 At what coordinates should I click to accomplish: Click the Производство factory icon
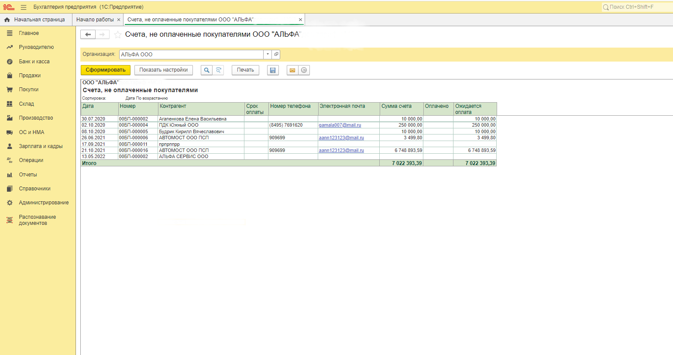pos(10,118)
